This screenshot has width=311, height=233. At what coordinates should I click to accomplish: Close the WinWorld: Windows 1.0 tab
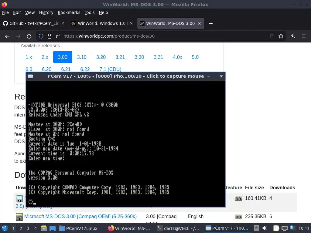click(x=131, y=23)
